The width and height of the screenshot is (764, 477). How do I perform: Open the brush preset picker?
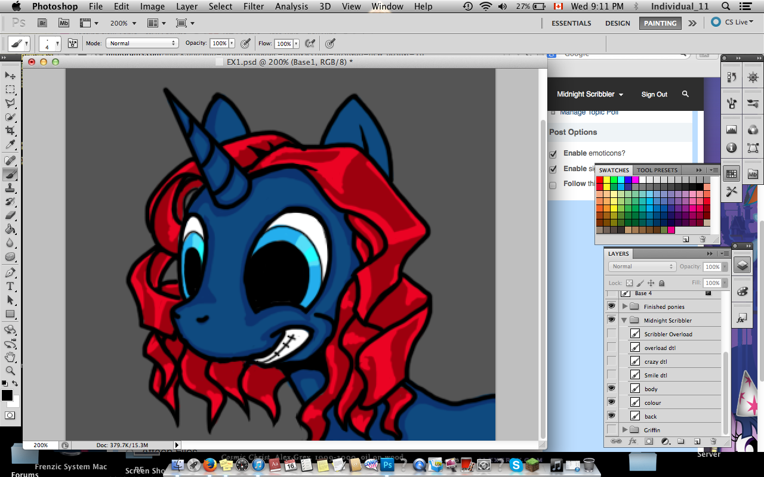coord(50,44)
